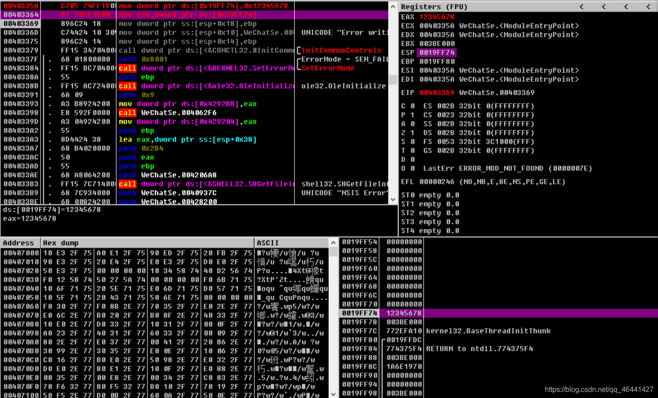Click the O overflow flag value

click(413, 168)
